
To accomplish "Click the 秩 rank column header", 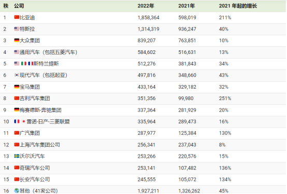I will tap(6, 6).
